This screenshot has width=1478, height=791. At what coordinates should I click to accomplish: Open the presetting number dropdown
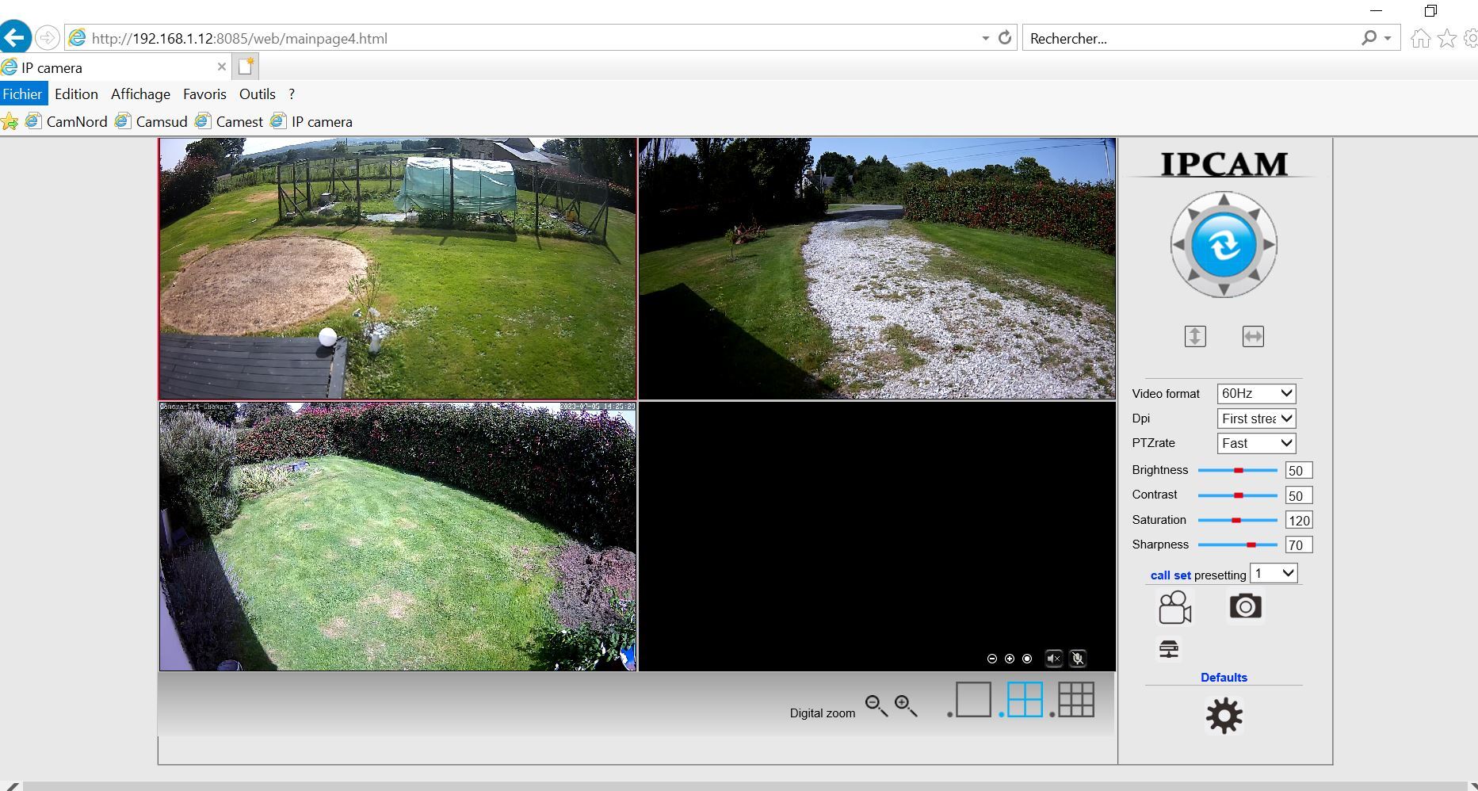1274,574
